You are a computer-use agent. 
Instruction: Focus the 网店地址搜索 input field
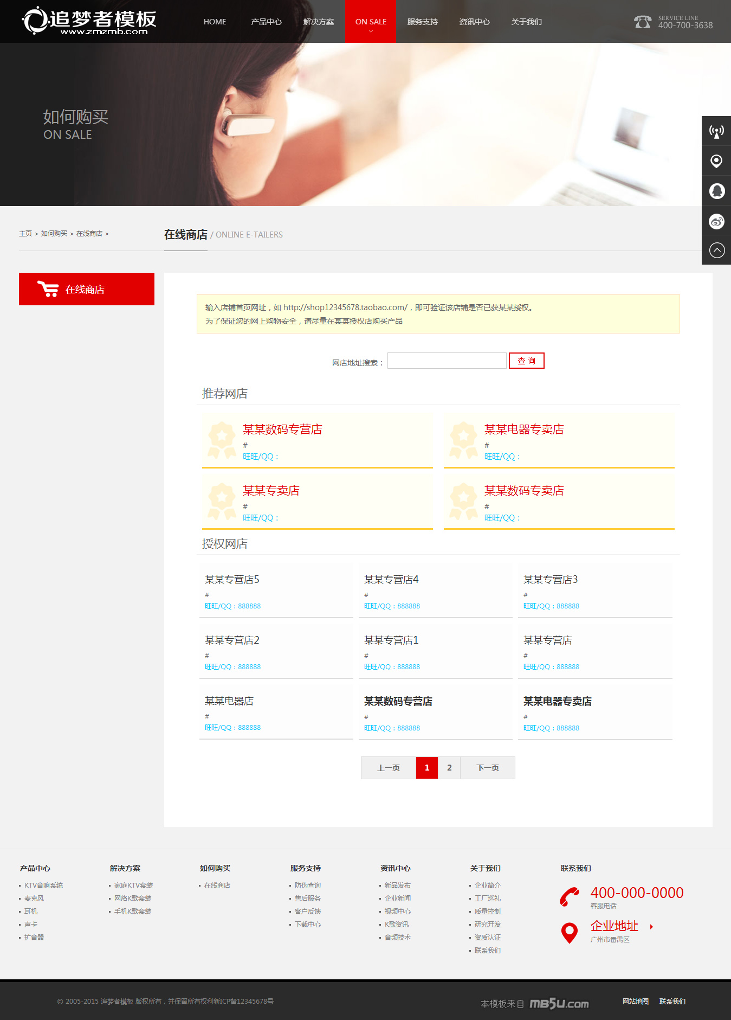(x=447, y=361)
